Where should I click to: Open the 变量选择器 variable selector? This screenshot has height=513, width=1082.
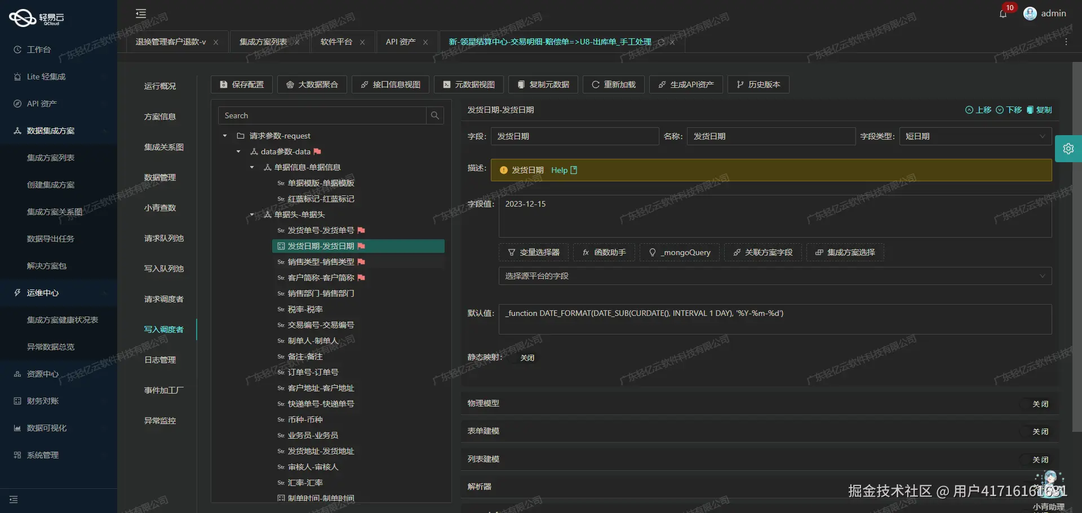(533, 252)
